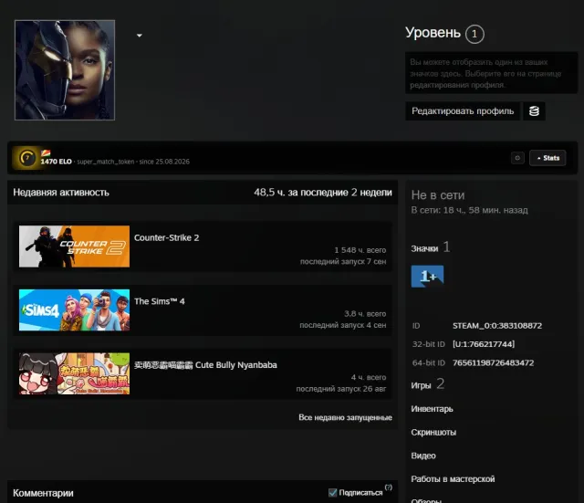Expand the Stats button
The height and width of the screenshot is (503, 584).
tap(547, 158)
